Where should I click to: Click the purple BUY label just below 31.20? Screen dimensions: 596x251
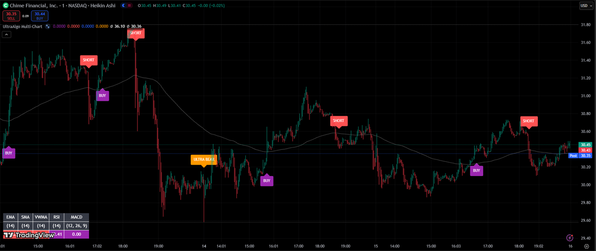[x=102, y=95]
